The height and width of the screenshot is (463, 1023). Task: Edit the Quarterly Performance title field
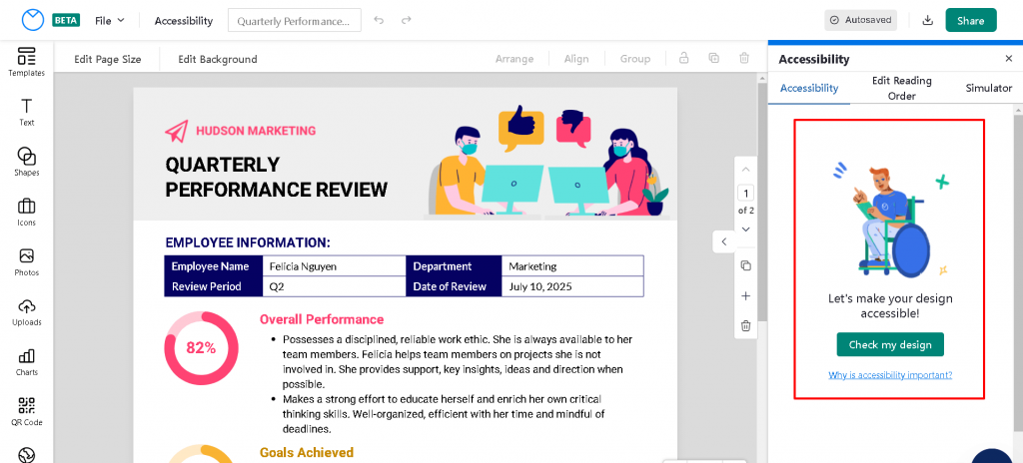click(295, 20)
